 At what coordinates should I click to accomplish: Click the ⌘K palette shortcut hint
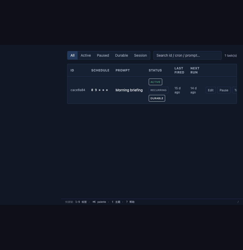click(99, 202)
